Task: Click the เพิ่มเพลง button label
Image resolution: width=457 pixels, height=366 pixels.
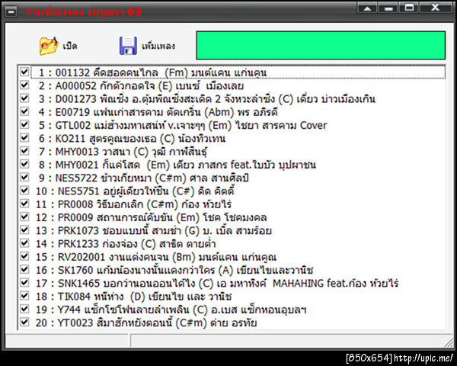Action: (158, 46)
